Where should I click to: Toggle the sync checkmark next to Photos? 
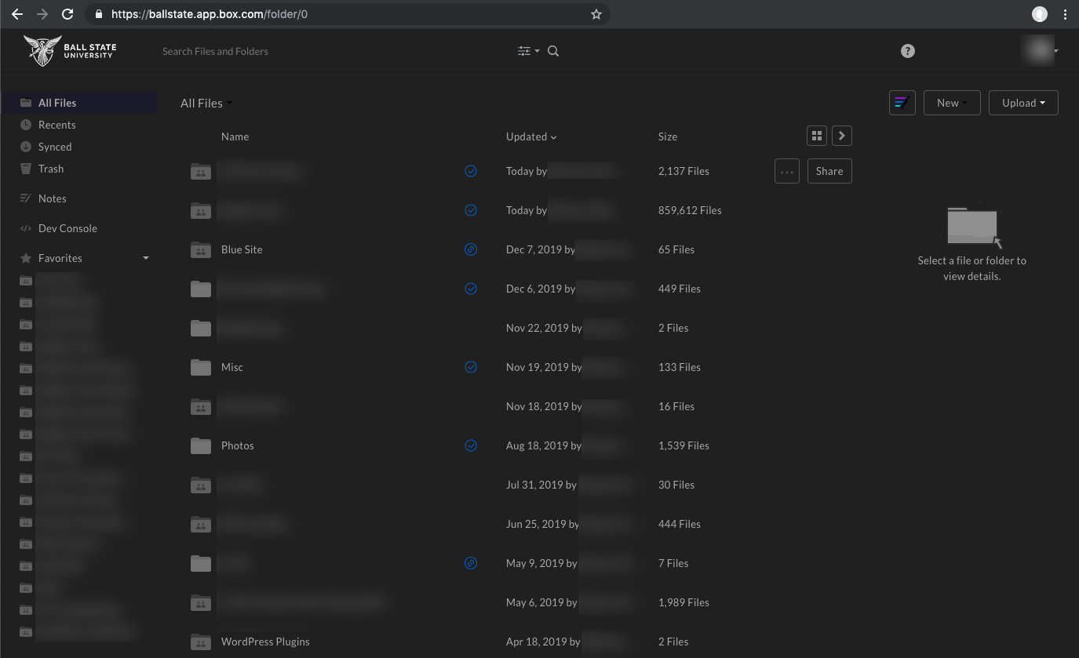point(471,445)
